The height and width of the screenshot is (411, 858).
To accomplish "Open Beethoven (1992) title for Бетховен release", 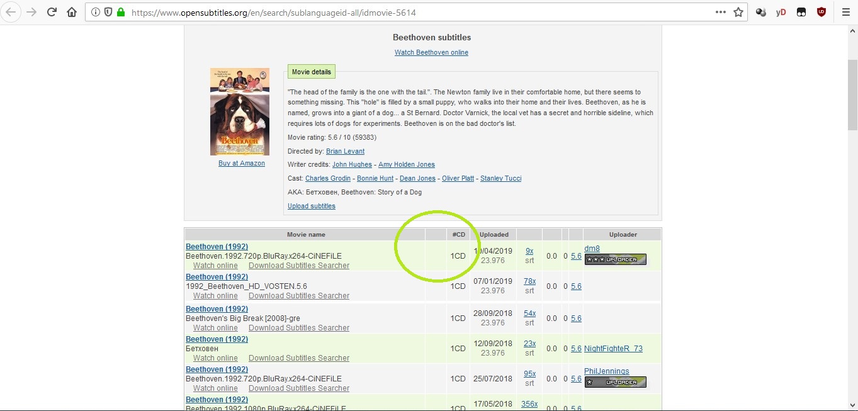I will tap(217, 339).
